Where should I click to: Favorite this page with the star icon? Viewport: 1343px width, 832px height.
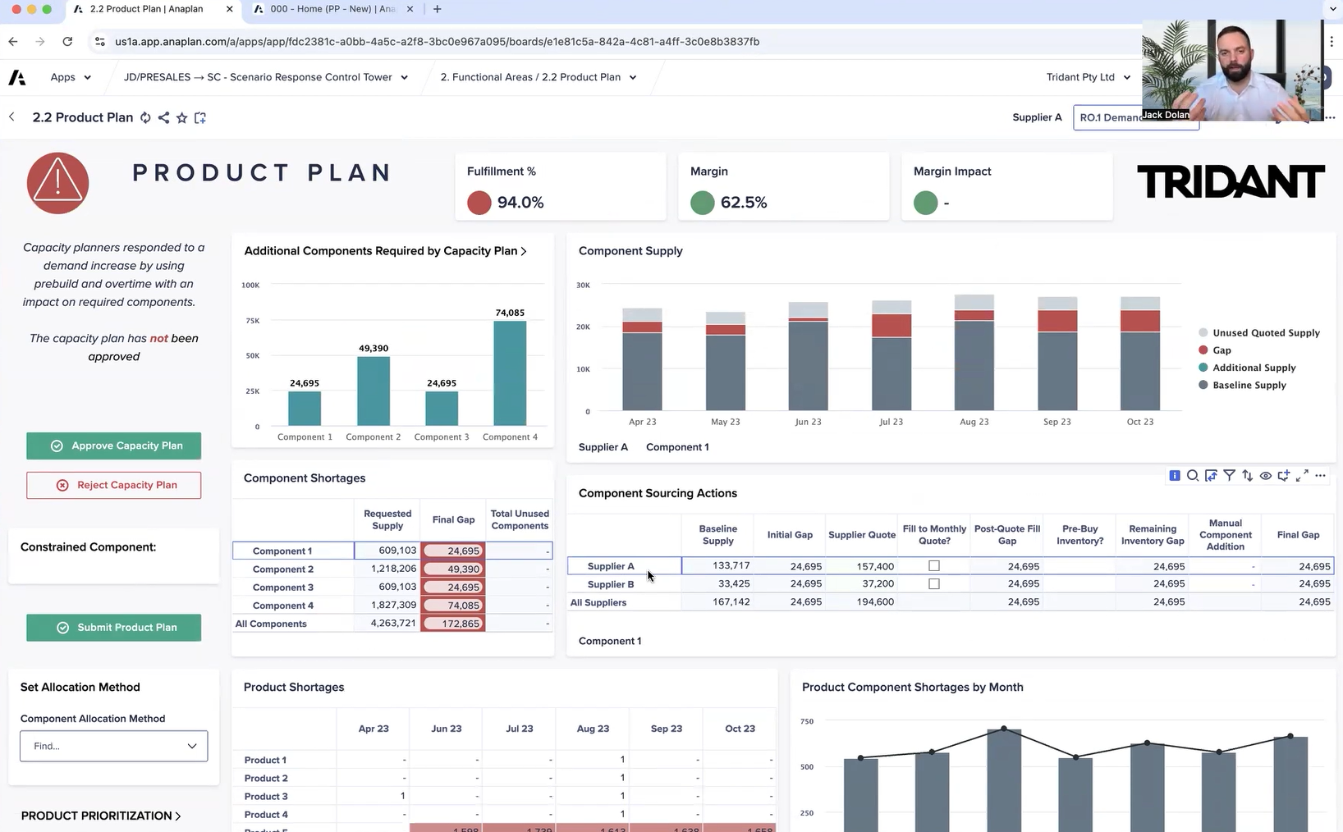181,118
